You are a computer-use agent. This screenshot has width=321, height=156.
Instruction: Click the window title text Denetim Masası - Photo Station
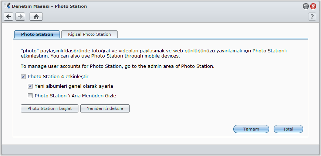click(x=49, y=6)
